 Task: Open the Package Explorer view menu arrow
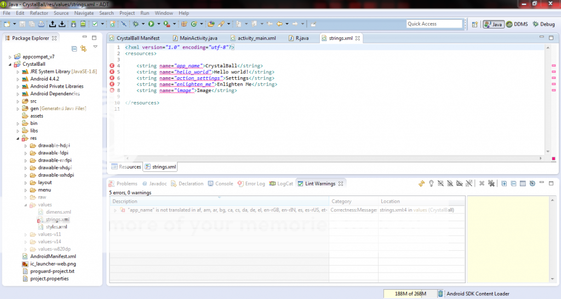coord(95,47)
